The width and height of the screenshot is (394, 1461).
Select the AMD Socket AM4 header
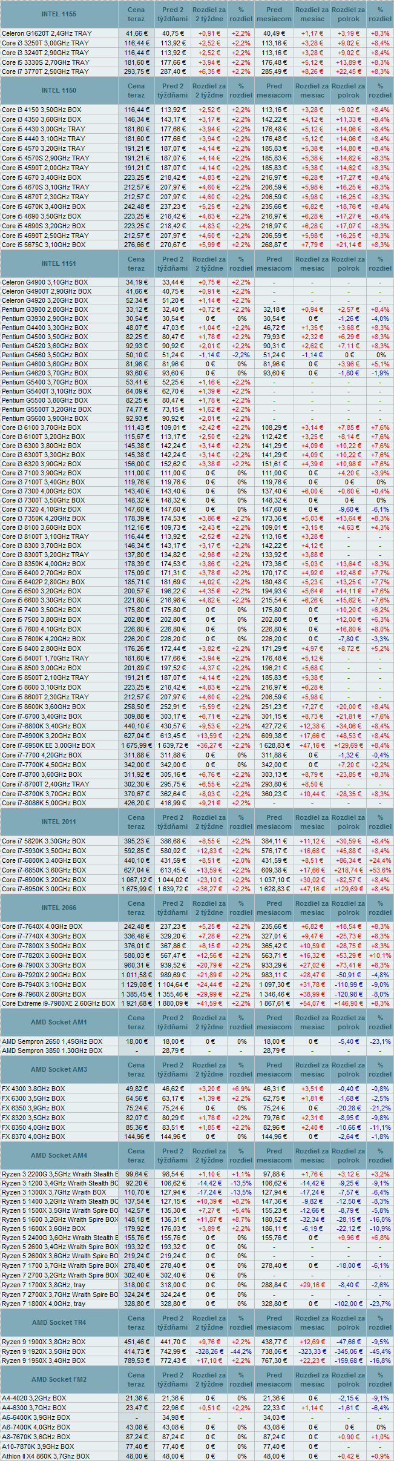coord(59,1155)
